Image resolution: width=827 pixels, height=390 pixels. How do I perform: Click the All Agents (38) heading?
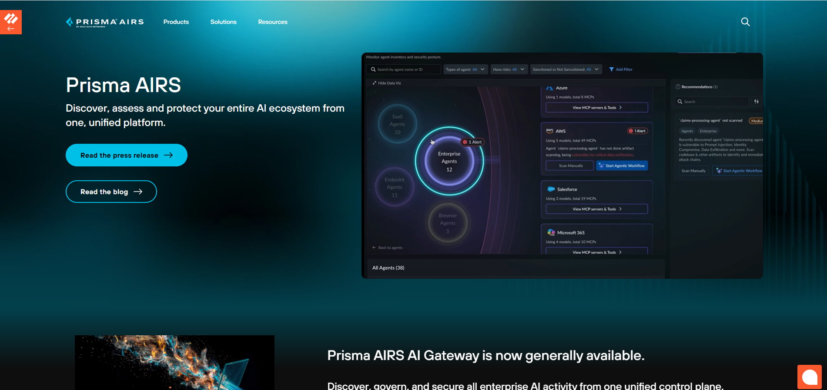[388, 268]
